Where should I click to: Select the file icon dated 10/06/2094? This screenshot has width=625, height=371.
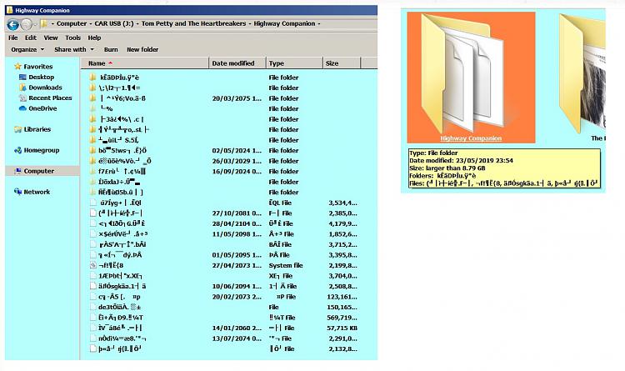pos(92,286)
